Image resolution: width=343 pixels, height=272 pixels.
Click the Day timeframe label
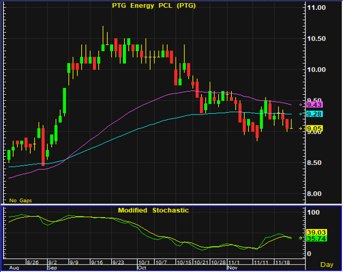(326, 265)
